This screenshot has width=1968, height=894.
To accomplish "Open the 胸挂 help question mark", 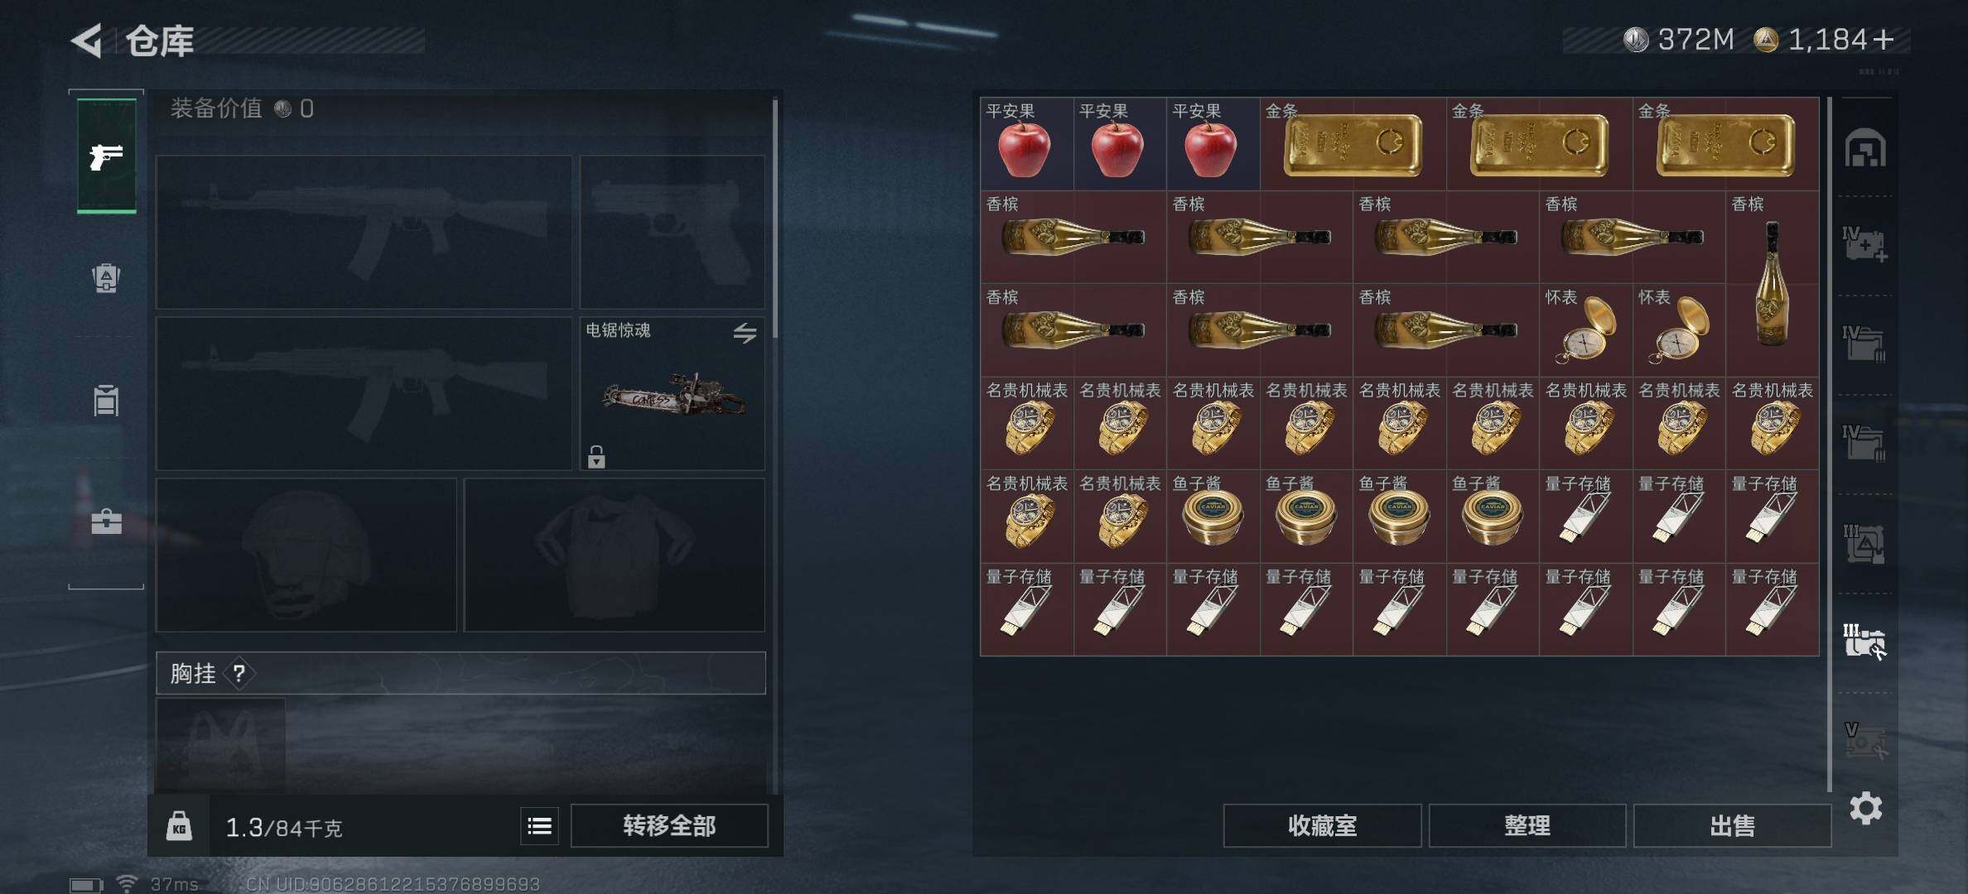I will [x=239, y=673].
